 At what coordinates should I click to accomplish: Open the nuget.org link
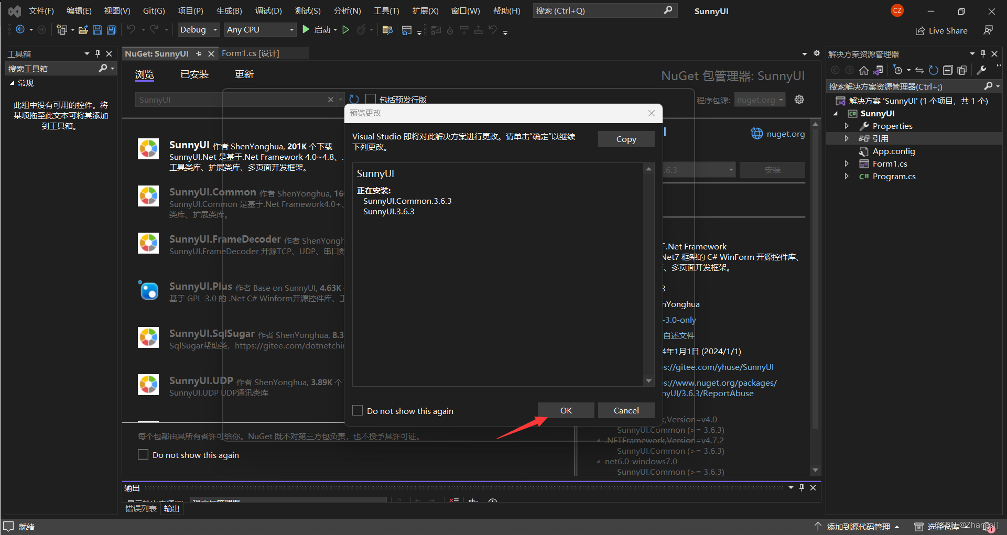click(x=786, y=134)
